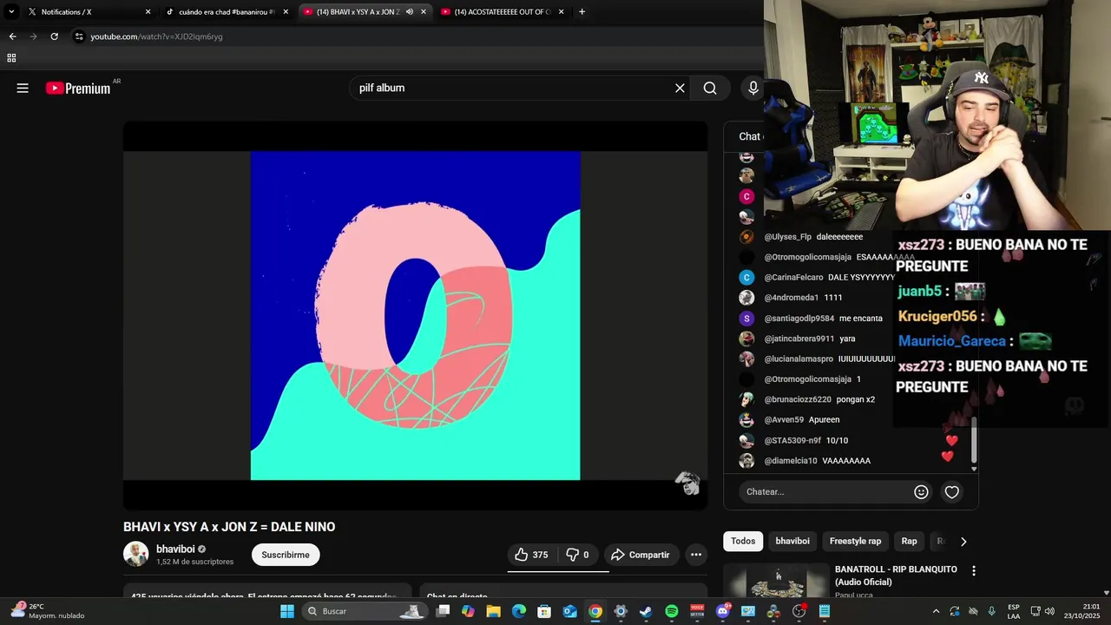
Task: Like the video with thumbs up
Action: pyautogui.click(x=531, y=555)
